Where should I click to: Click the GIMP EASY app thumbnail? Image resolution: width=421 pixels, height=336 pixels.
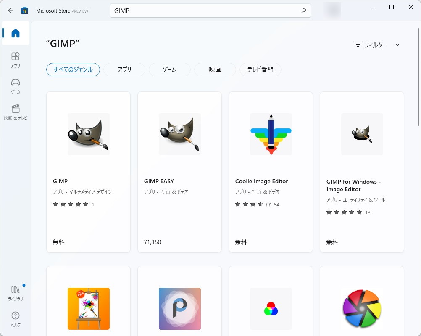coord(179,133)
